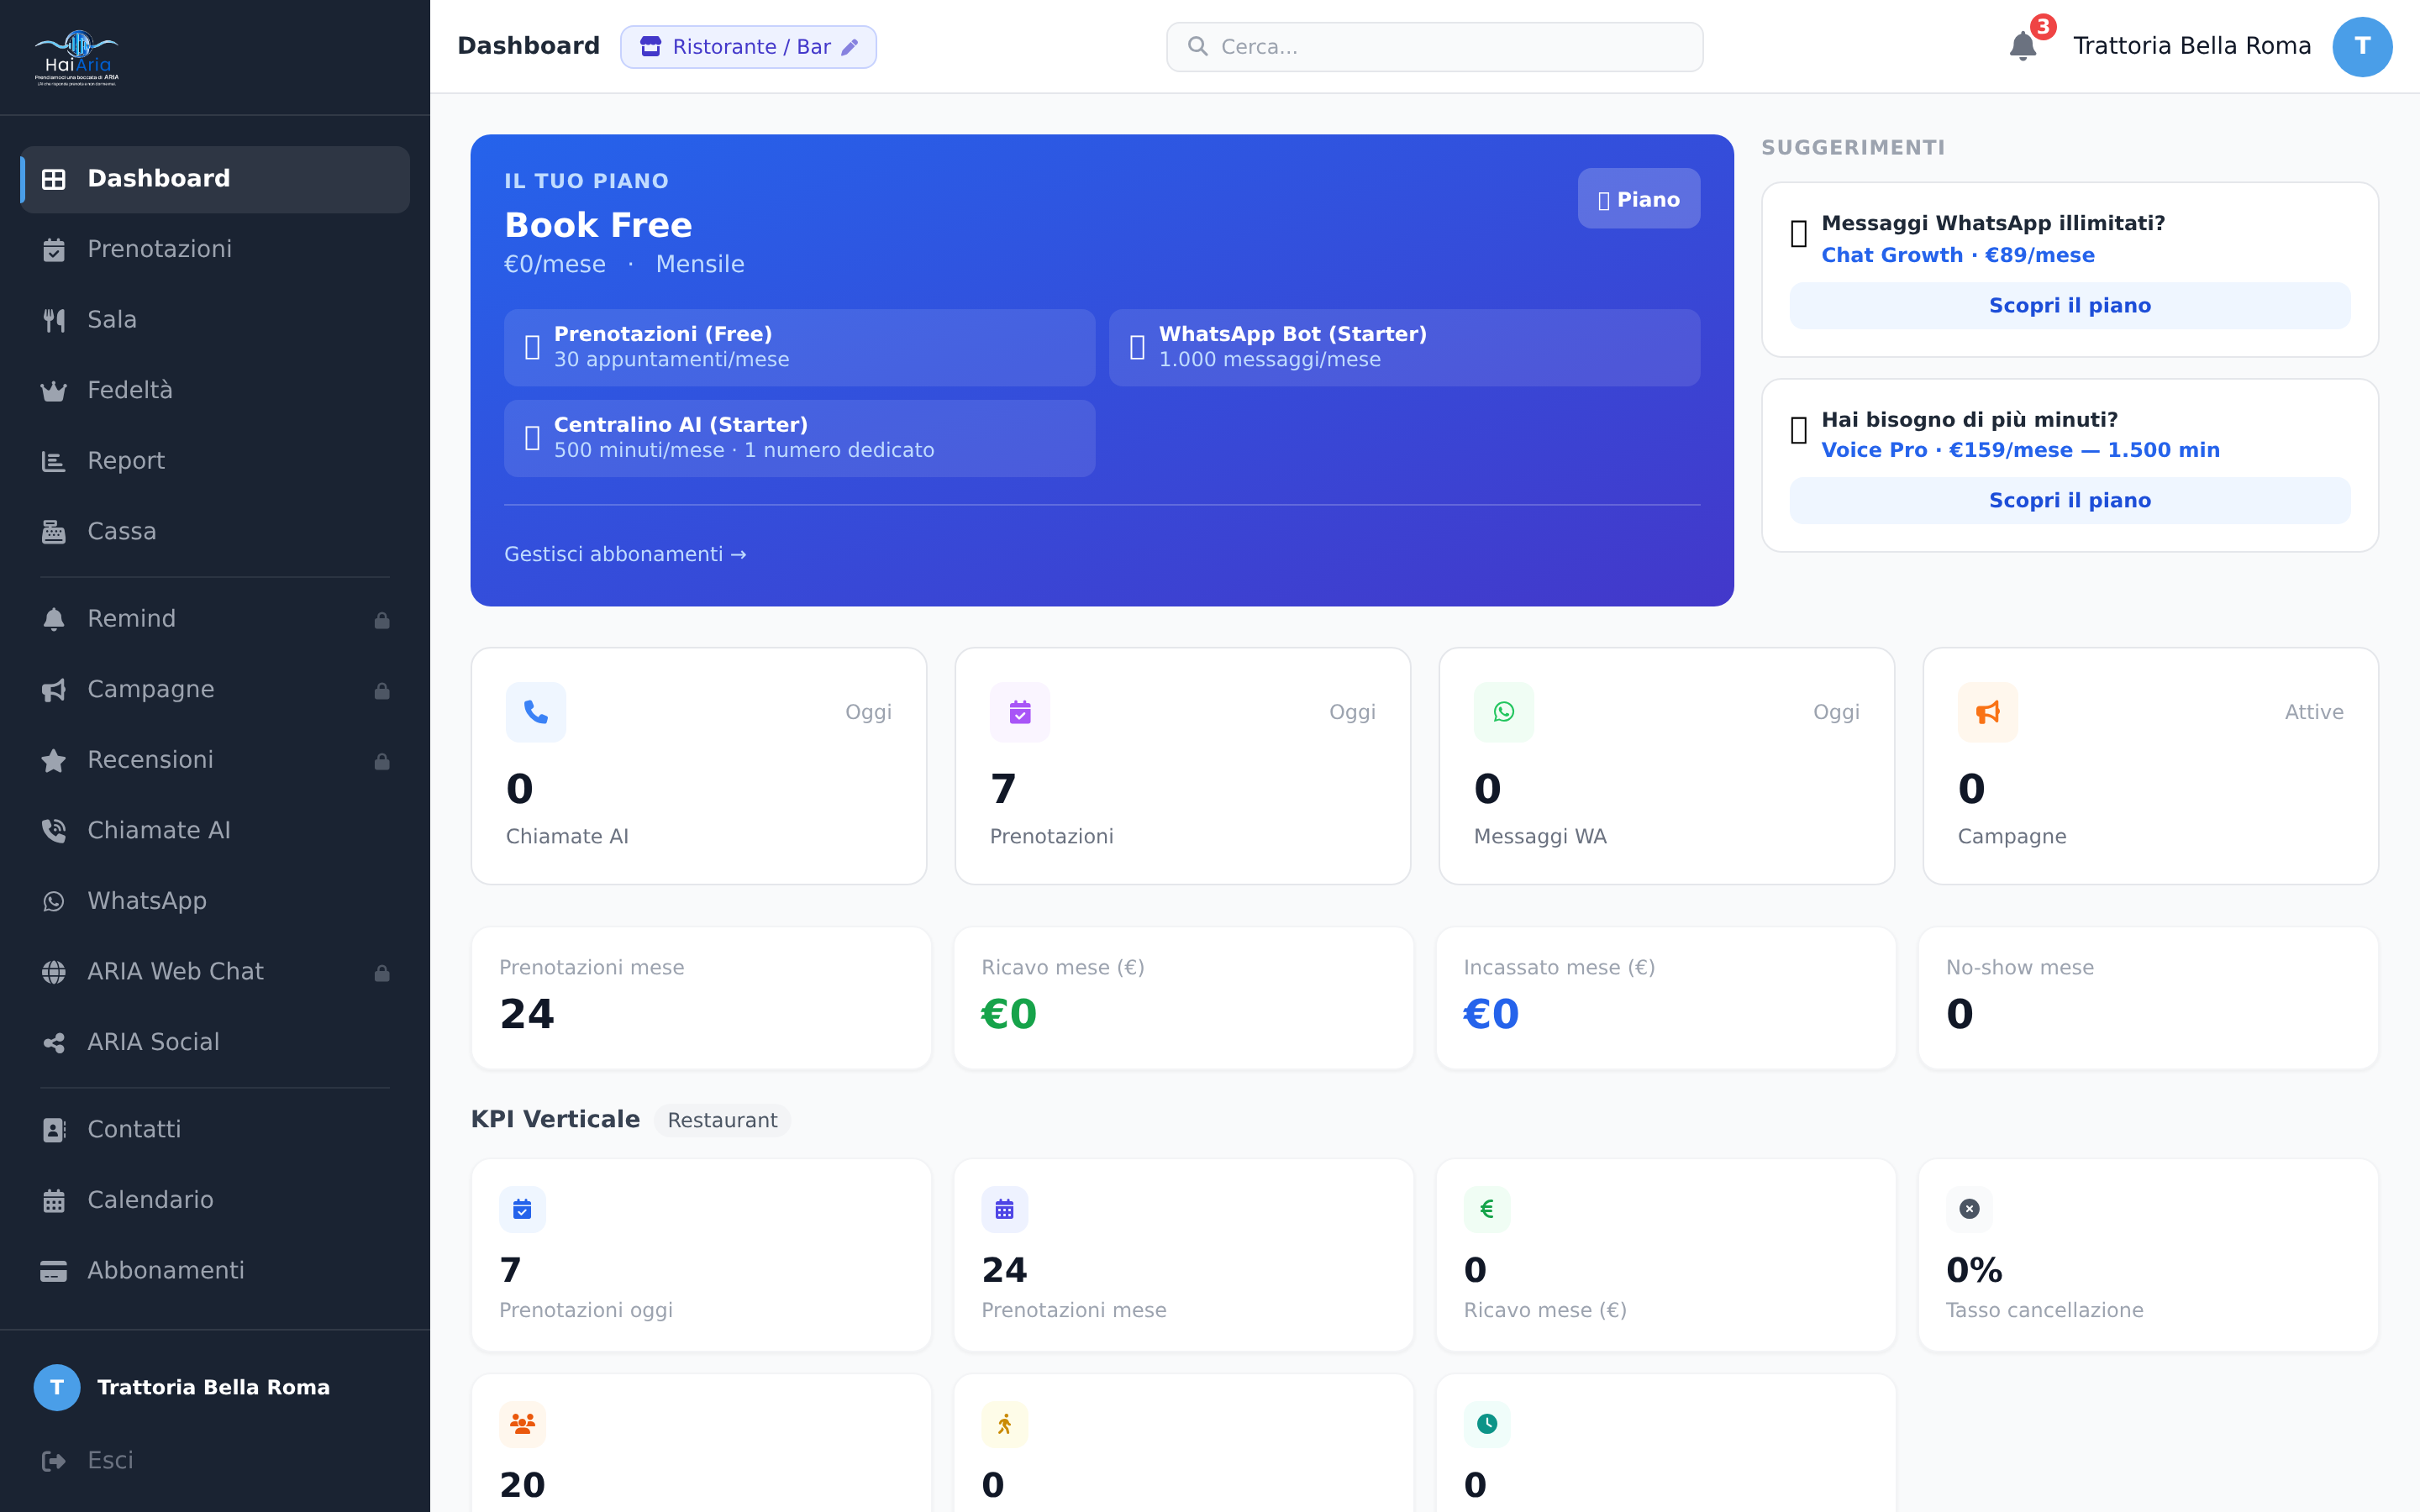Screen dimensions: 2420x1512
Task: Click the user avatar T in header
Action: click(2362, 47)
